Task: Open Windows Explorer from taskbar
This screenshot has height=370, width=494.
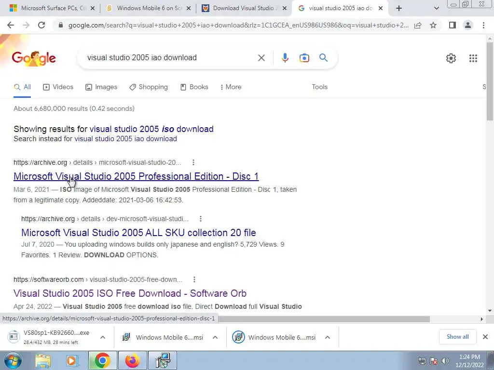Action: pos(43,360)
